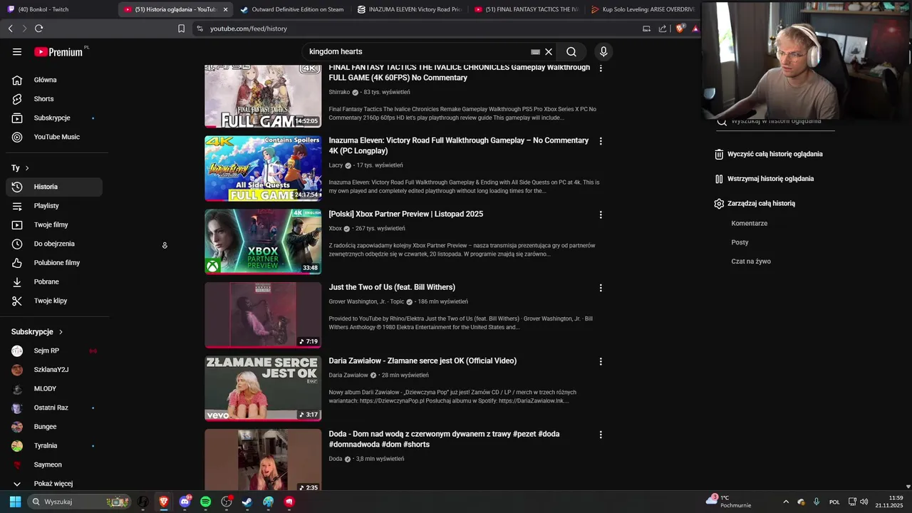Open YouTube Music in the sidebar
This screenshot has width=912, height=513.
click(x=54, y=137)
